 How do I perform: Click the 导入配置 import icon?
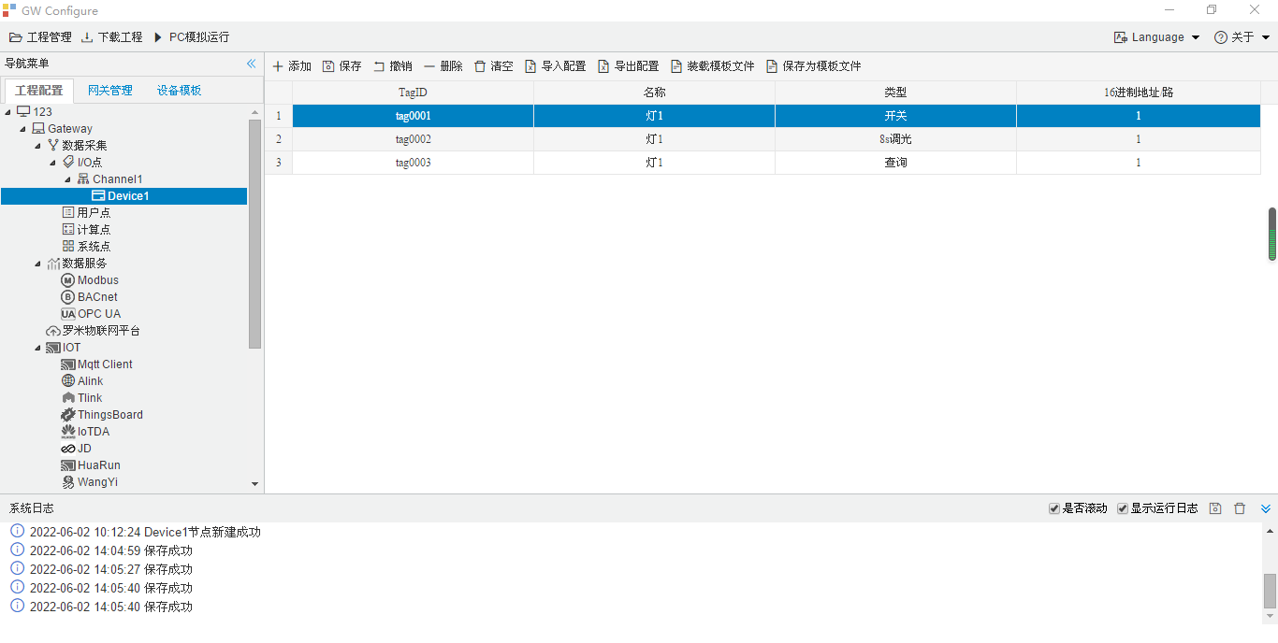pyautogui.click(x=530, y=66)
